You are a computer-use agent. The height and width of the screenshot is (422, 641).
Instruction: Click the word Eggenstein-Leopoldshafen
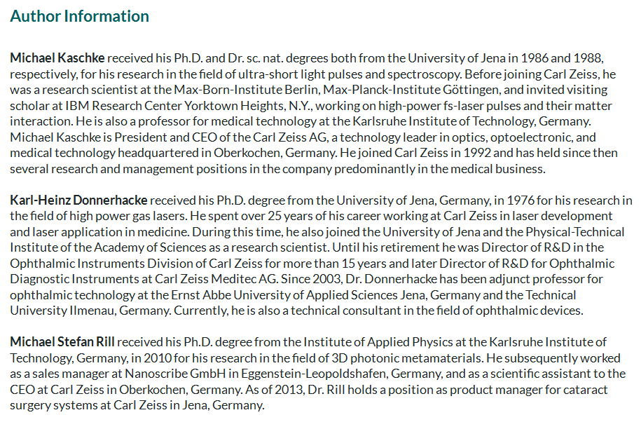coord(313,374)
